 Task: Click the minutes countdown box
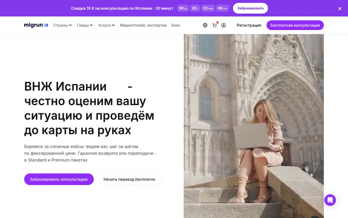click(208, 8)
